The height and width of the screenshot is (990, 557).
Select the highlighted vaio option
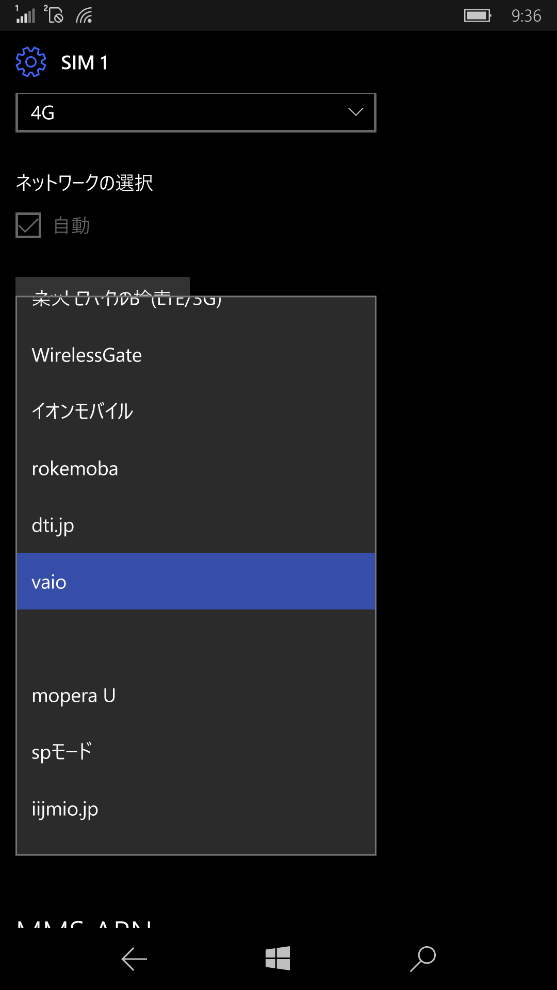(196, 581)
